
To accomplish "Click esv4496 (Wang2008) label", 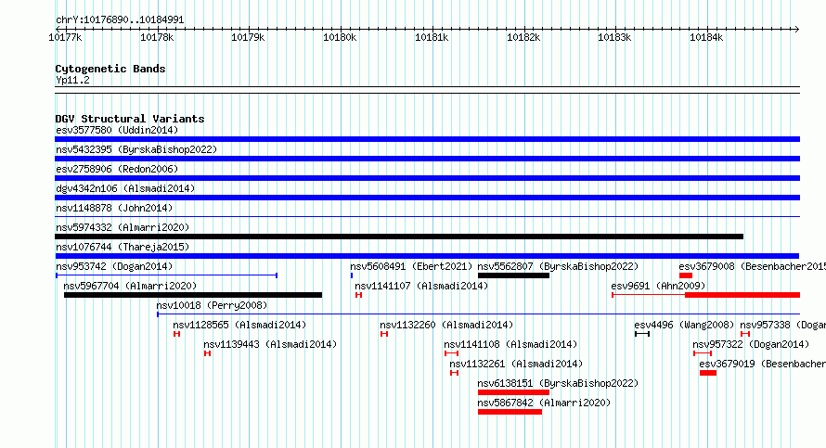I will click(684, 325).
